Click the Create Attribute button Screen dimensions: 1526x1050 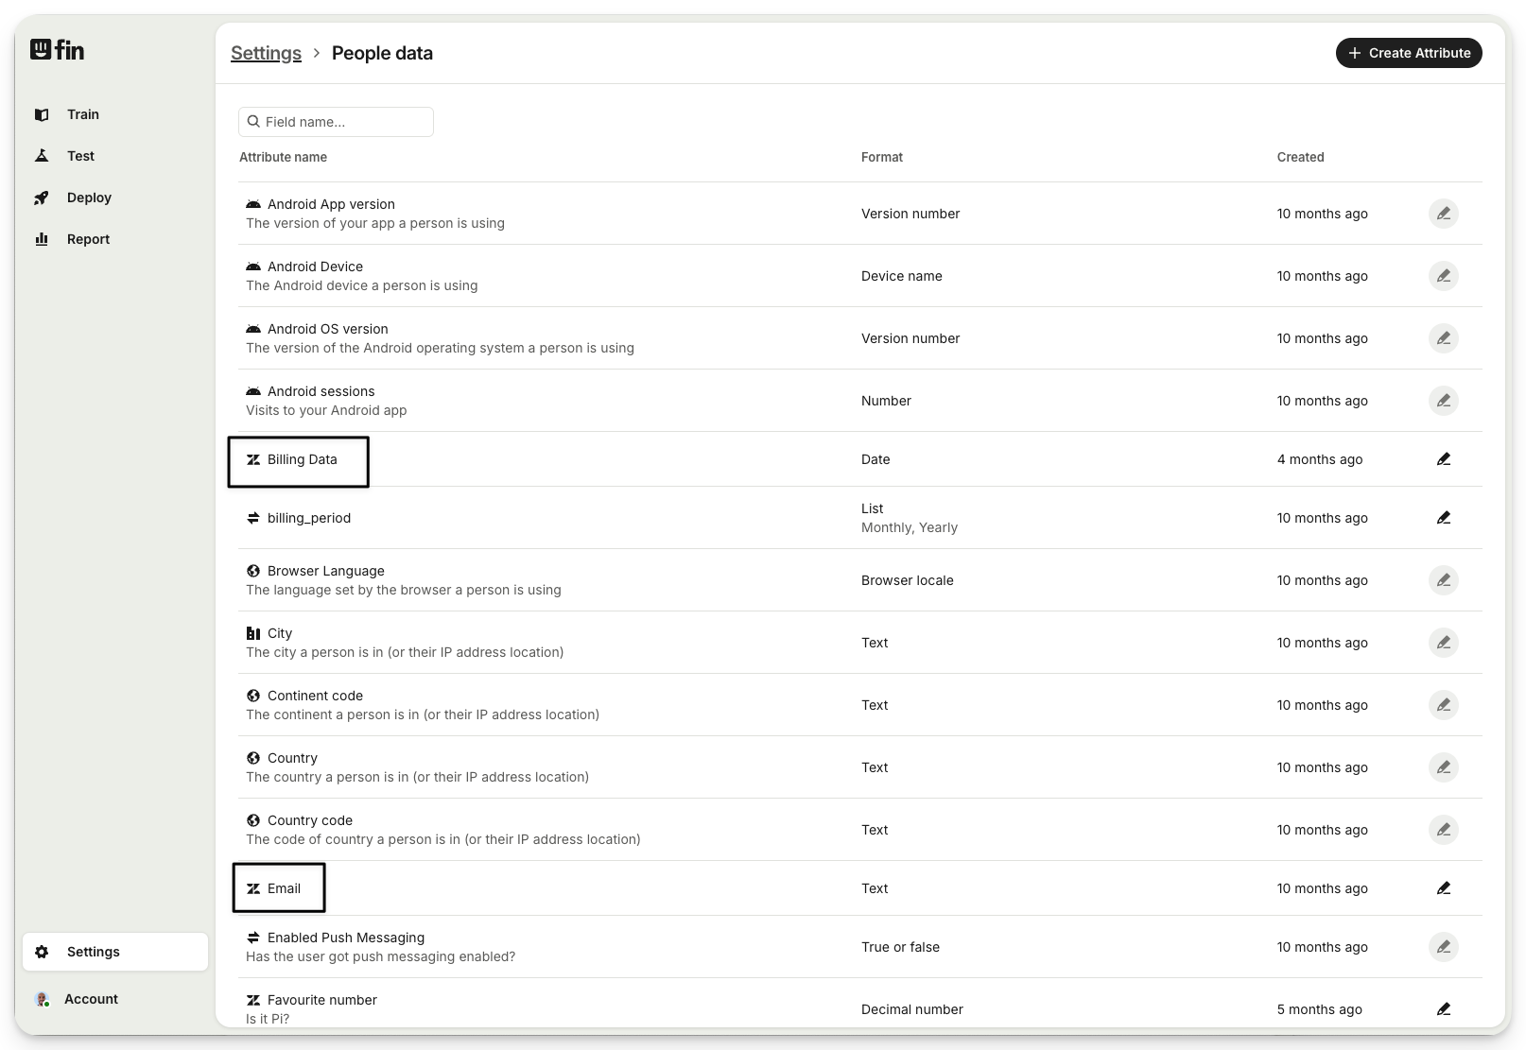click(1409, 53)
